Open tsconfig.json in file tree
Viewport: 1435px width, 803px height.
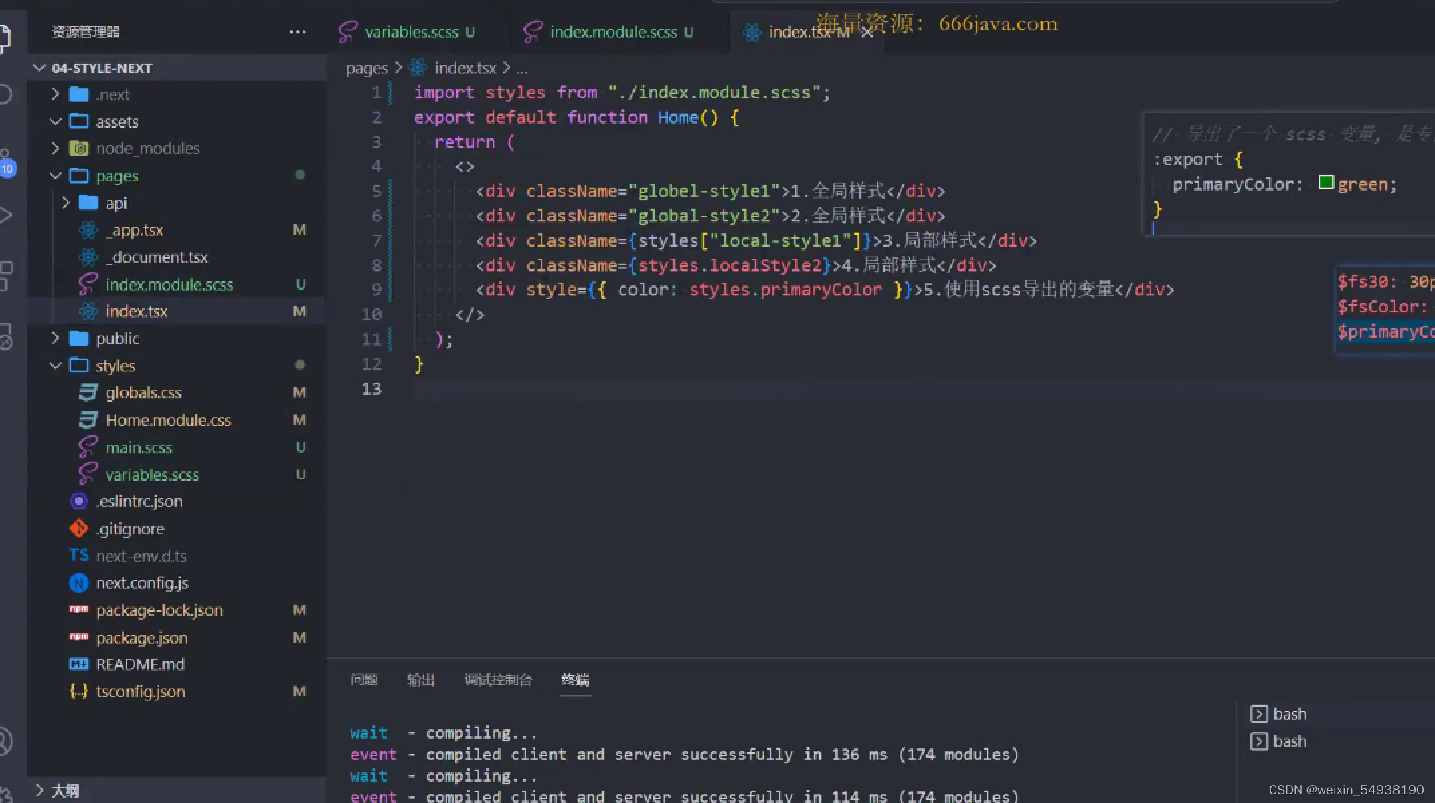pyautogui.click(x=177, y=691)
